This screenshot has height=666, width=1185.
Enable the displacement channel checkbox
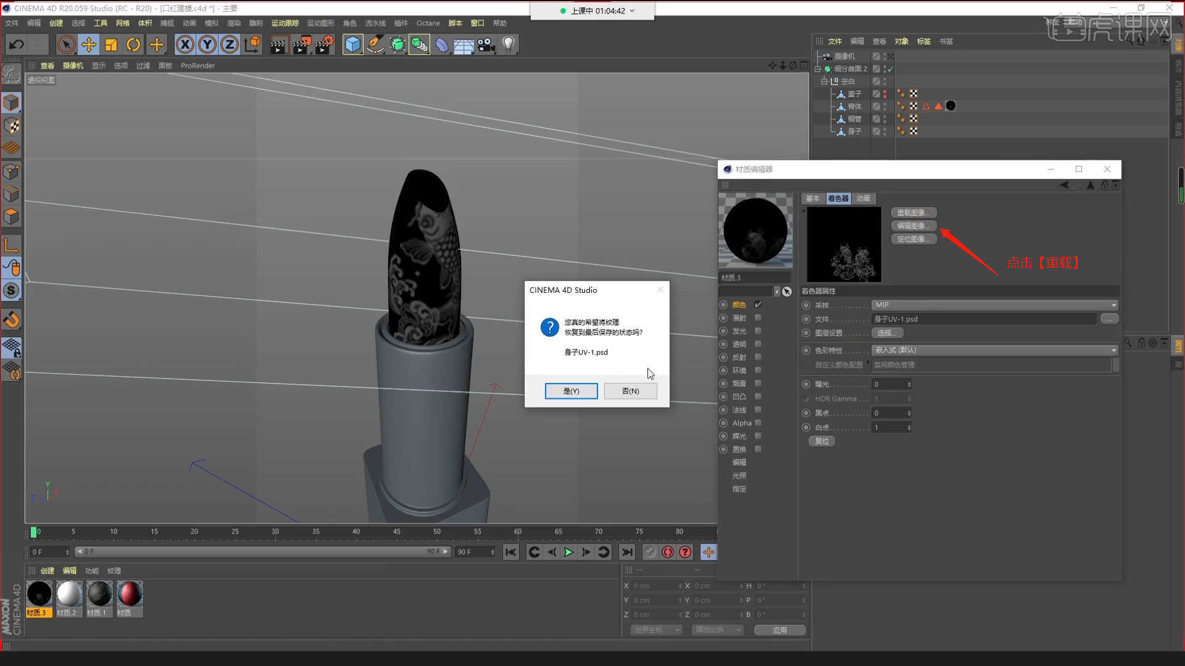tap(758, 449)
